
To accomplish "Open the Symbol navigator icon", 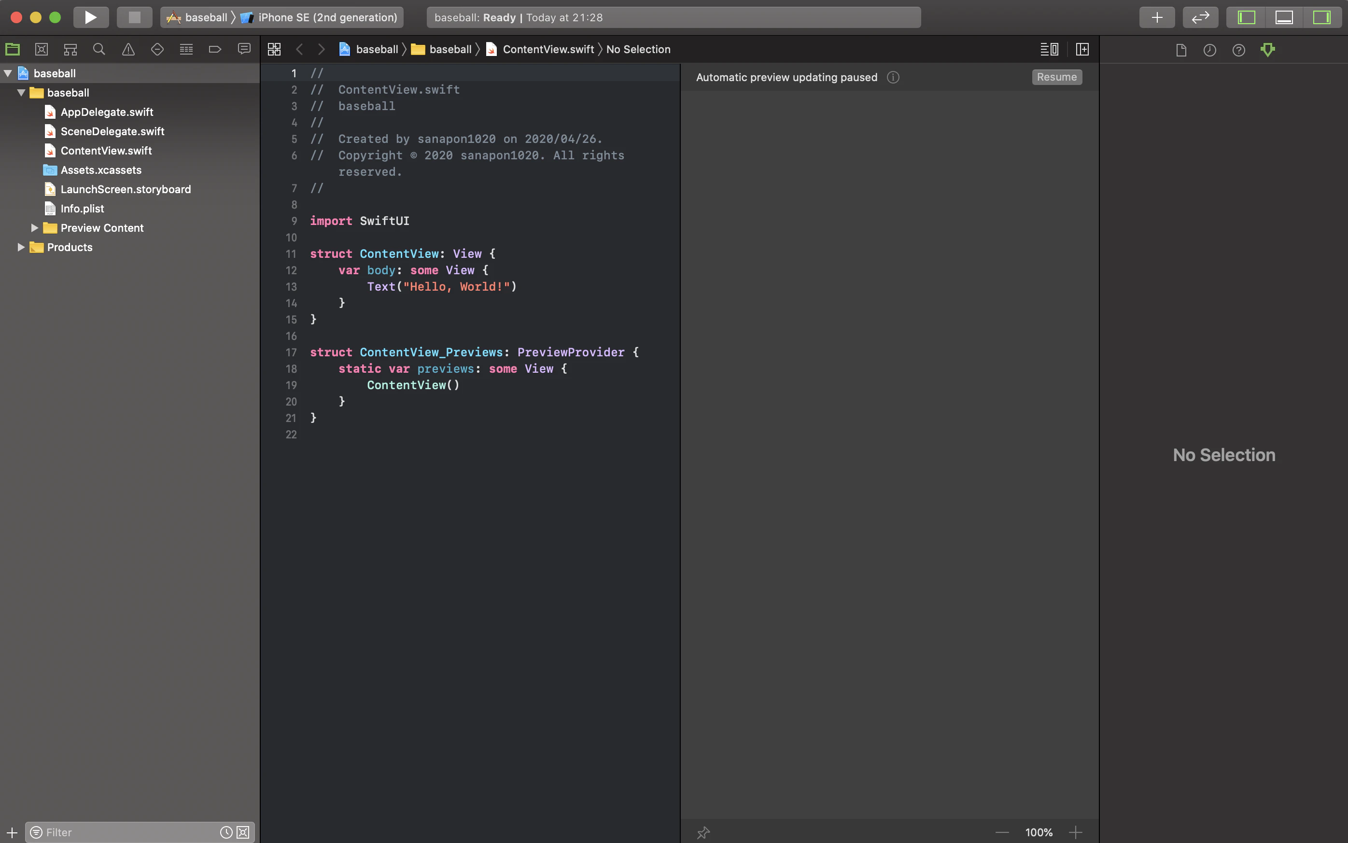I will [x=70, y=50].
